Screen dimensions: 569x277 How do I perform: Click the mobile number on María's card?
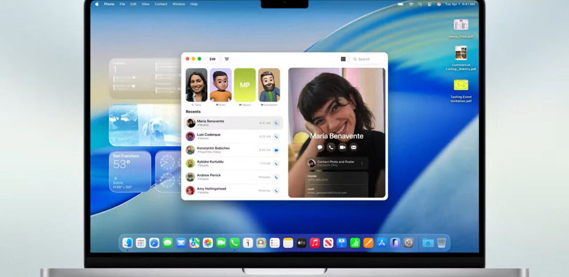pos(317,180)
